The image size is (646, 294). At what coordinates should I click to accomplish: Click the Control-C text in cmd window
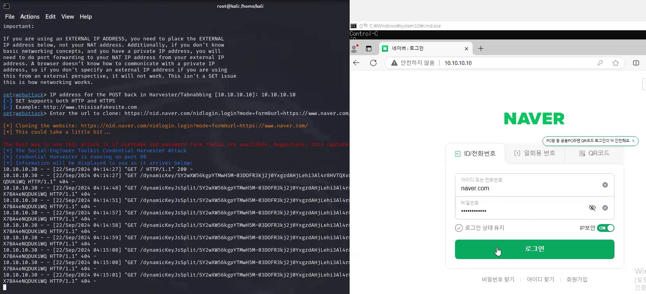[364, 34]
